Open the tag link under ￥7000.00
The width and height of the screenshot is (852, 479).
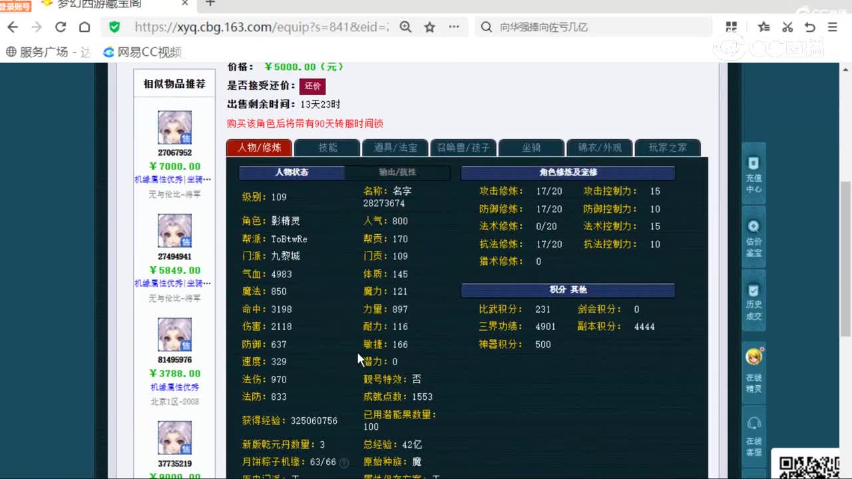pos(173,180)
